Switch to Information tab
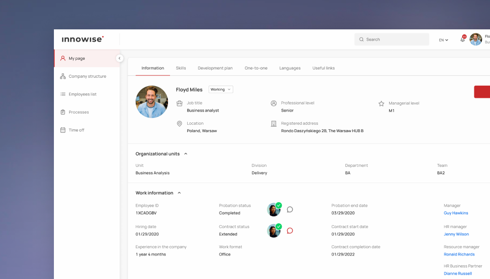The height and width of the screenshot is (279, 490). pyautogui.click(x=152, y=68)
